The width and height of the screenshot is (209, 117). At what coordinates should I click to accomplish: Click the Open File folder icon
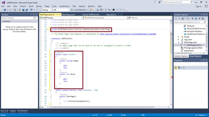(20, 10)
